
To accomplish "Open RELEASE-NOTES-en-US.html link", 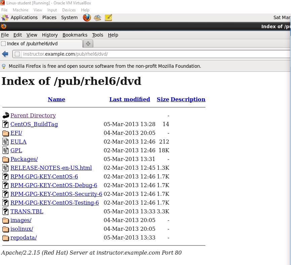I will (51, 168).
